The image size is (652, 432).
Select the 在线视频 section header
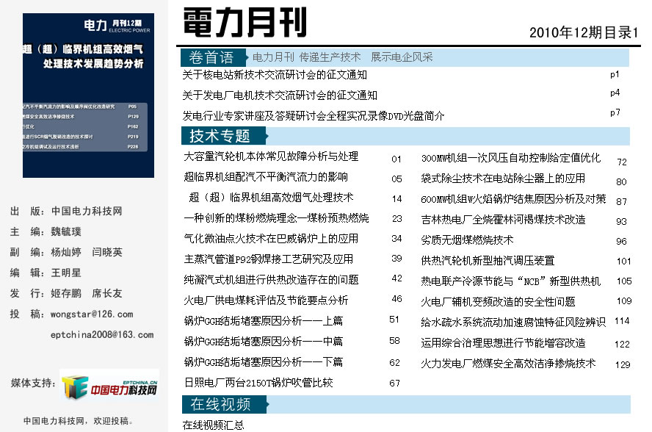(225, 404)
